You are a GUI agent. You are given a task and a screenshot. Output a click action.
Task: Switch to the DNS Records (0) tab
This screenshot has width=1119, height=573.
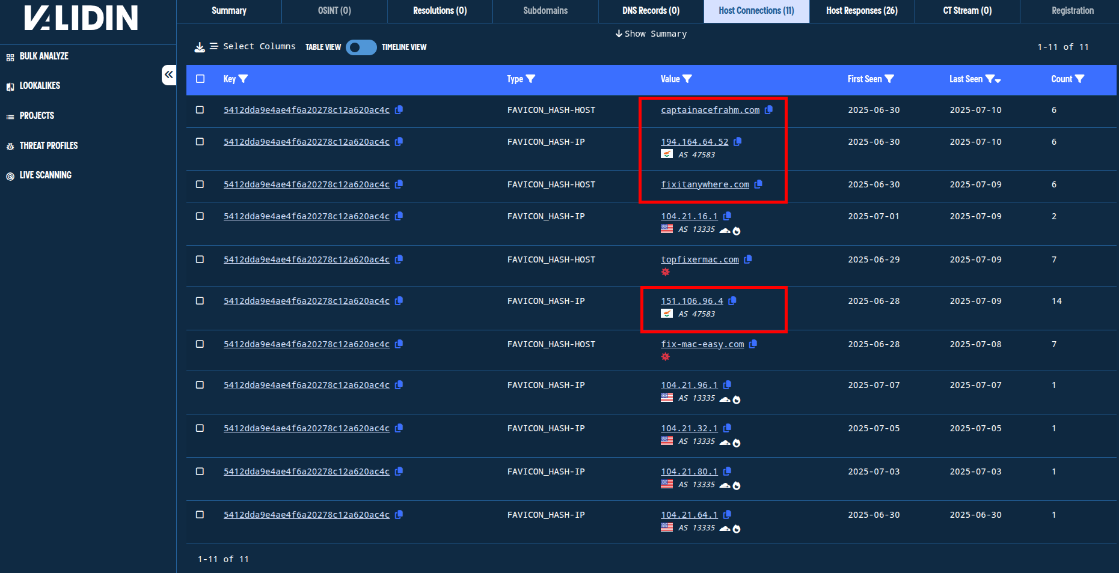point(651,11)
